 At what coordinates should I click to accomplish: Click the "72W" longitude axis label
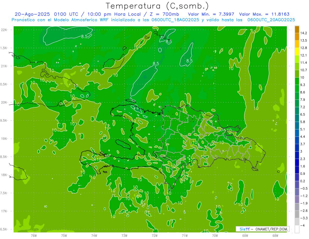[x=154, y=235]
